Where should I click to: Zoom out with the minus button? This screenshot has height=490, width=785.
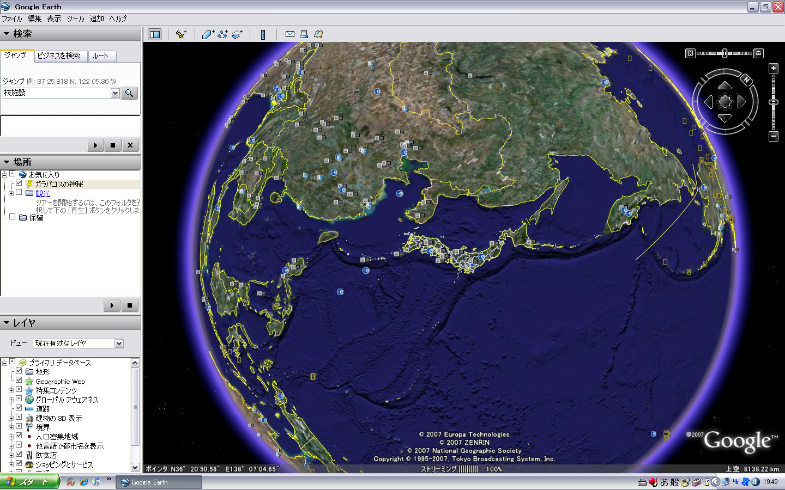(x=774, y=136)
